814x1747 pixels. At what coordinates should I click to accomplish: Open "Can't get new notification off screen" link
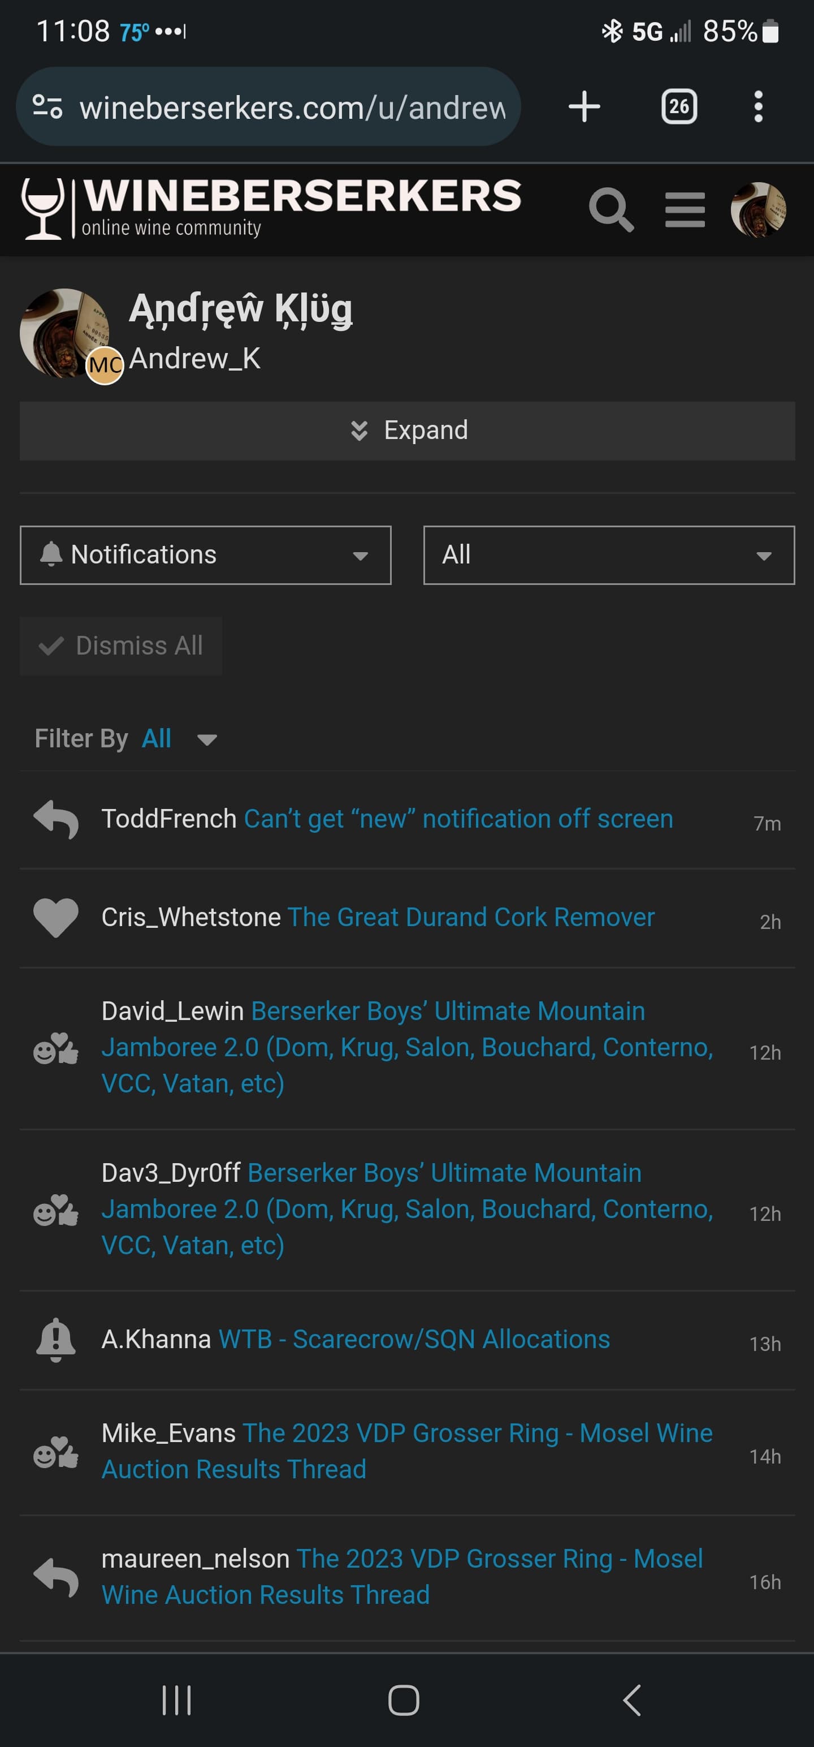(x=458, y=819)
